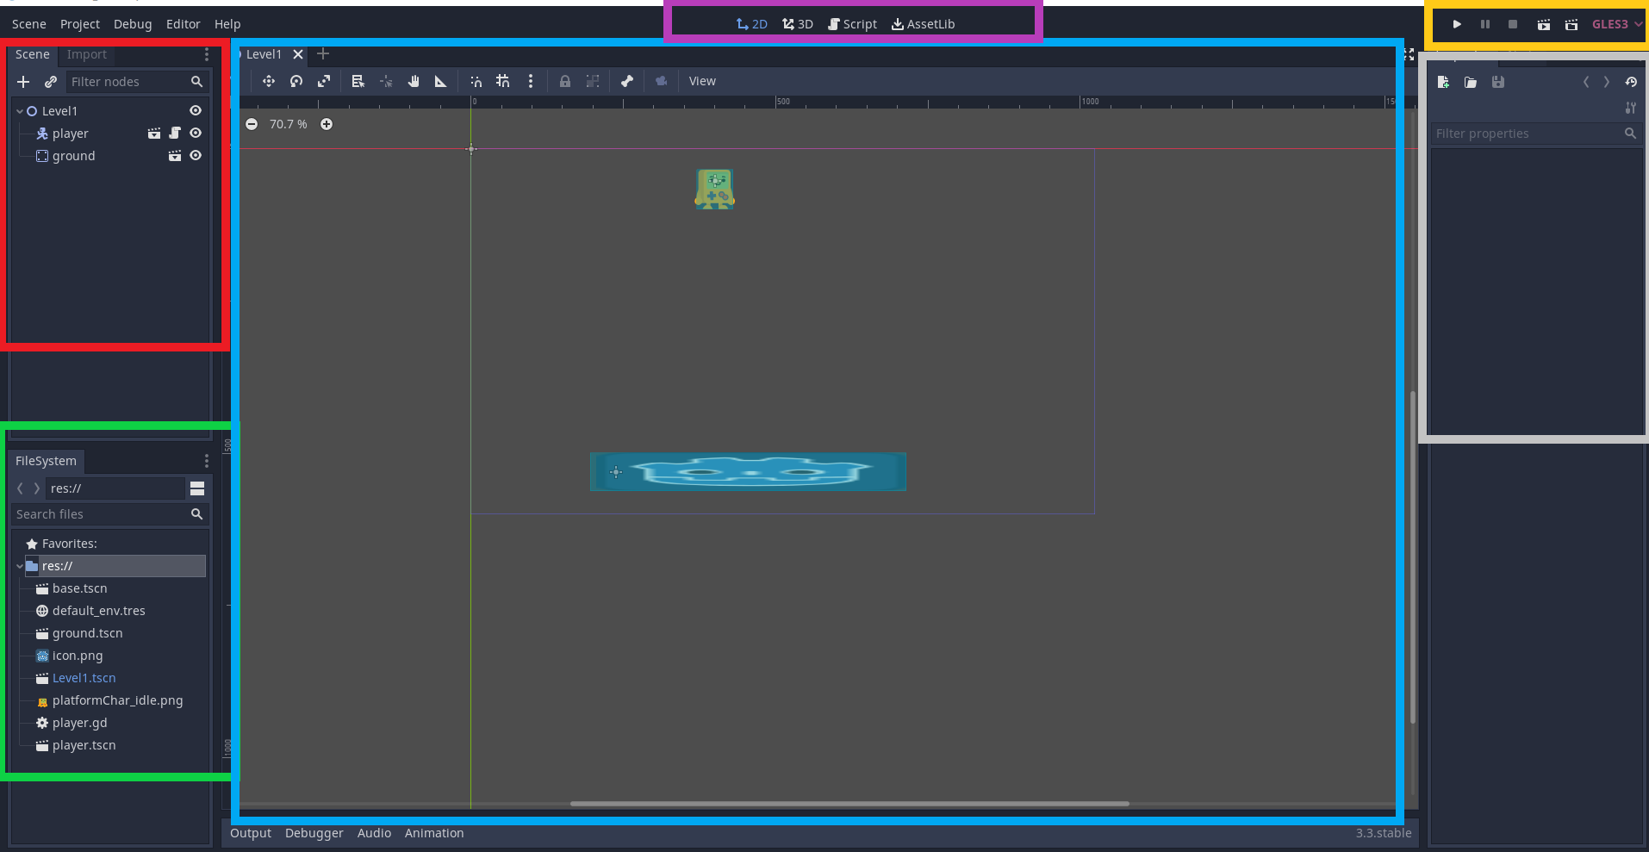Image resolution: width=1649 pixels, height=852 pixels.
Task: Play a custom scene
Action: (1571, 24)
